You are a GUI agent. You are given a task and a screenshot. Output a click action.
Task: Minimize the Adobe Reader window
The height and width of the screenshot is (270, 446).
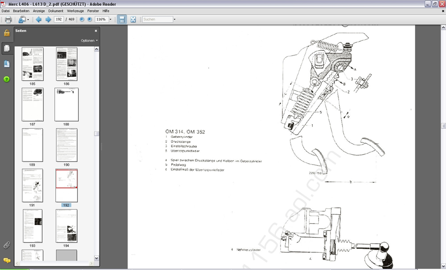(x=428, y=4)
